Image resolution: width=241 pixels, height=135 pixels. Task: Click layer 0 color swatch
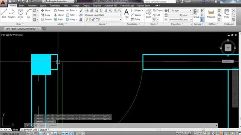coord(97,19)
